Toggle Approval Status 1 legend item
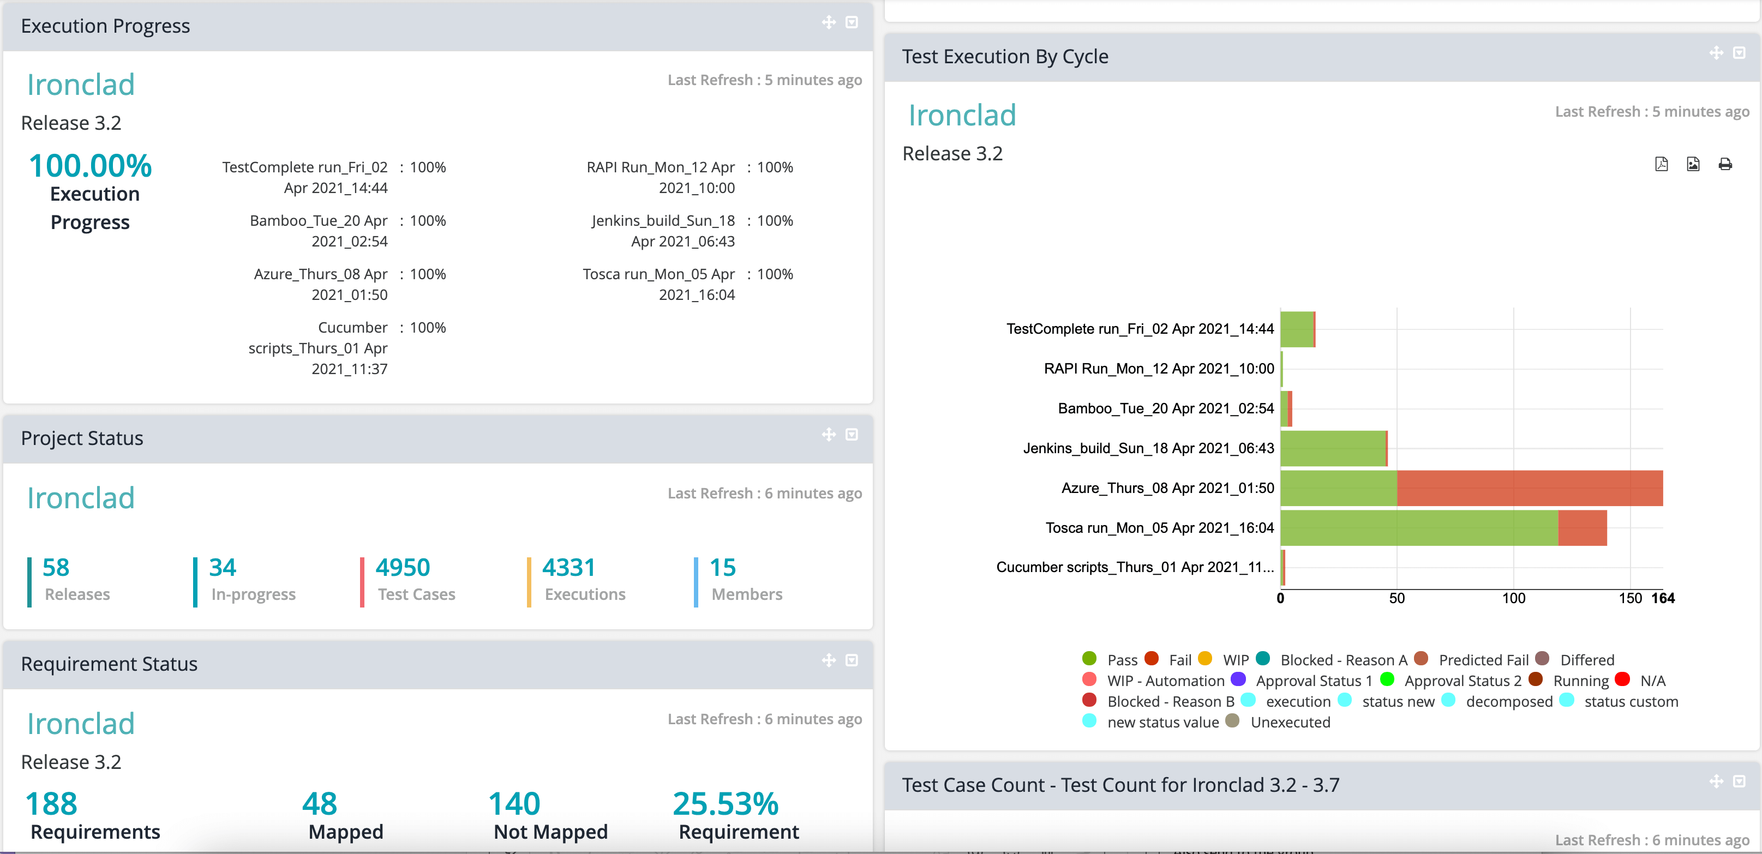Screen dimensions: 1762x854 pyautogui.click(x=1302, y=681)
